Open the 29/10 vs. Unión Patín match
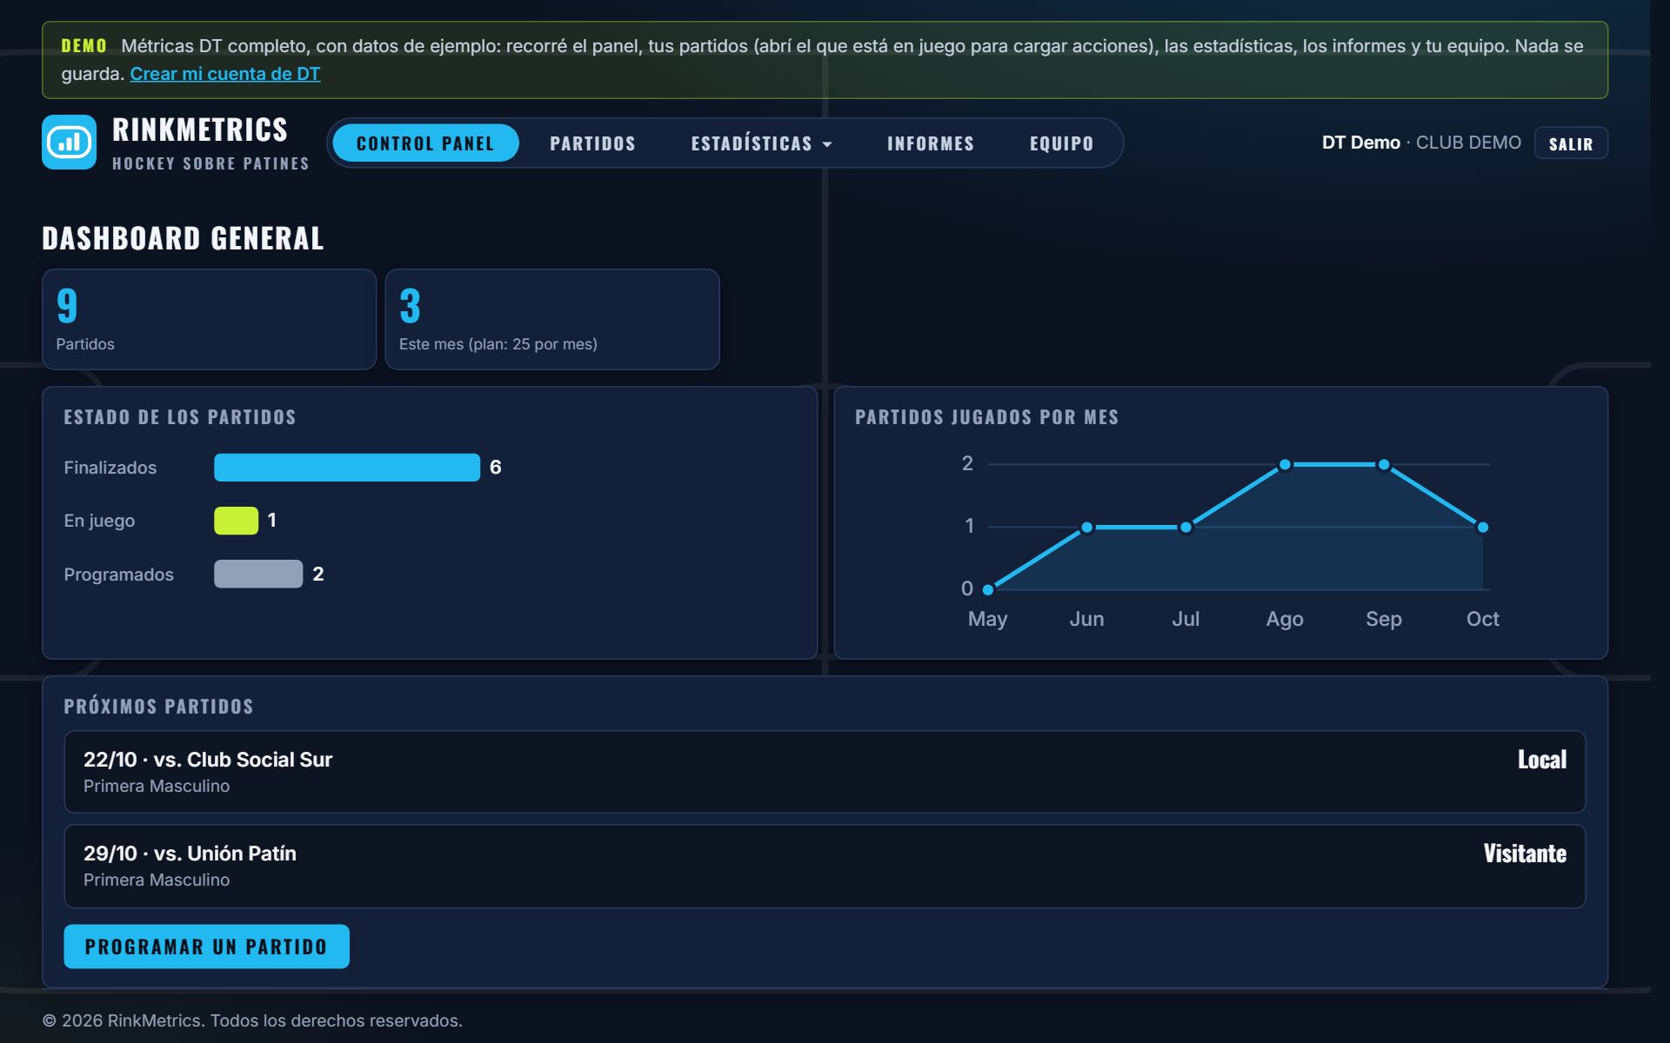Screen dimensions: 1670x1043 pos(825,867)
